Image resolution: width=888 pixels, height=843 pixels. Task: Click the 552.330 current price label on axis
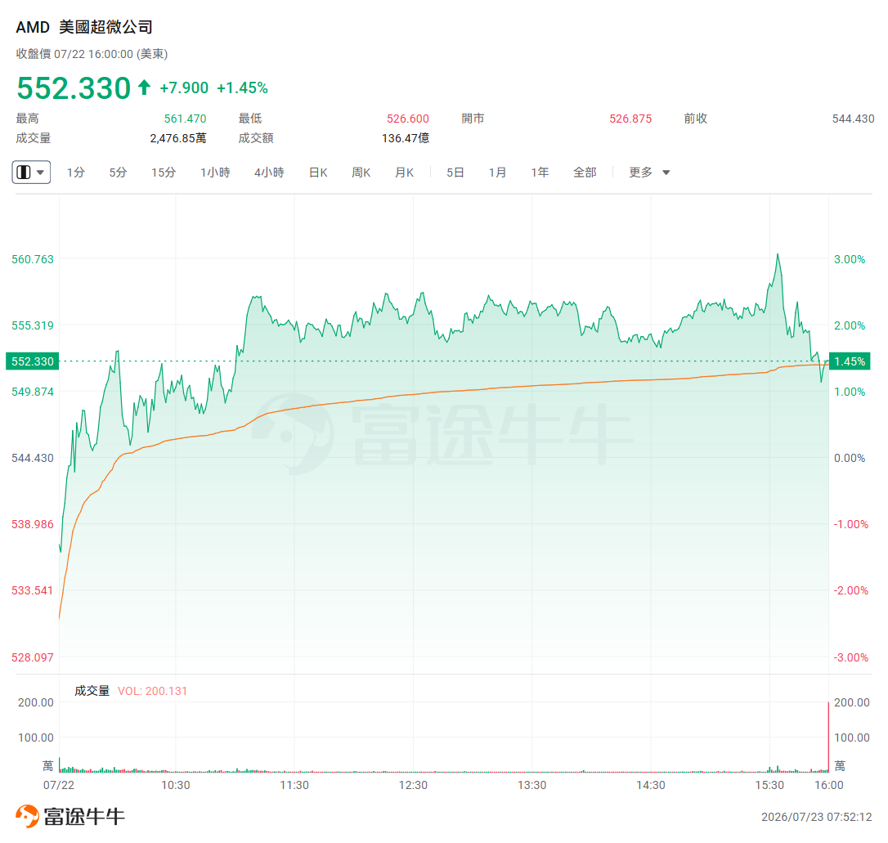32,361
